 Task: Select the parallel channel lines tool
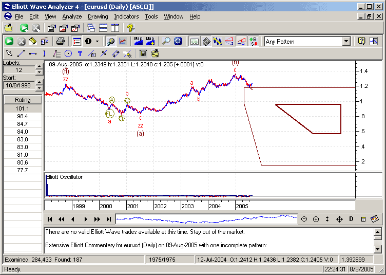(x=115, y=53)
